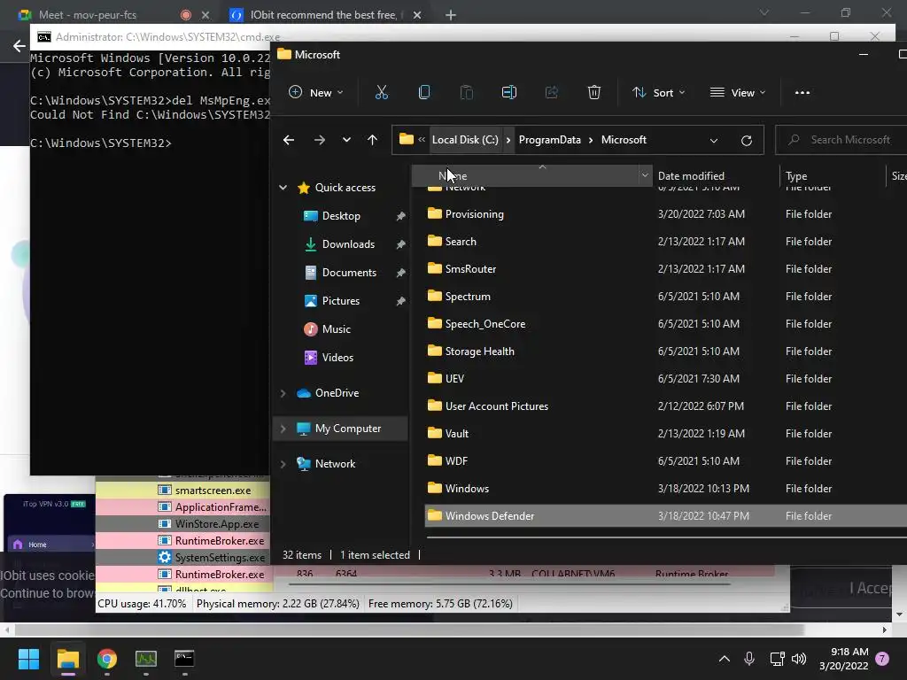Refresh the Microsoft folder view
The height and width of the screenshot is (680, 907).
746,141
